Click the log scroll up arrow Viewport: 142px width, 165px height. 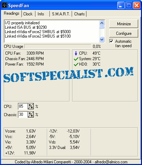tap(102, 23)
